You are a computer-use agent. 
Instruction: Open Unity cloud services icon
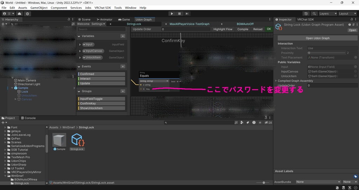tap(20, 14)
